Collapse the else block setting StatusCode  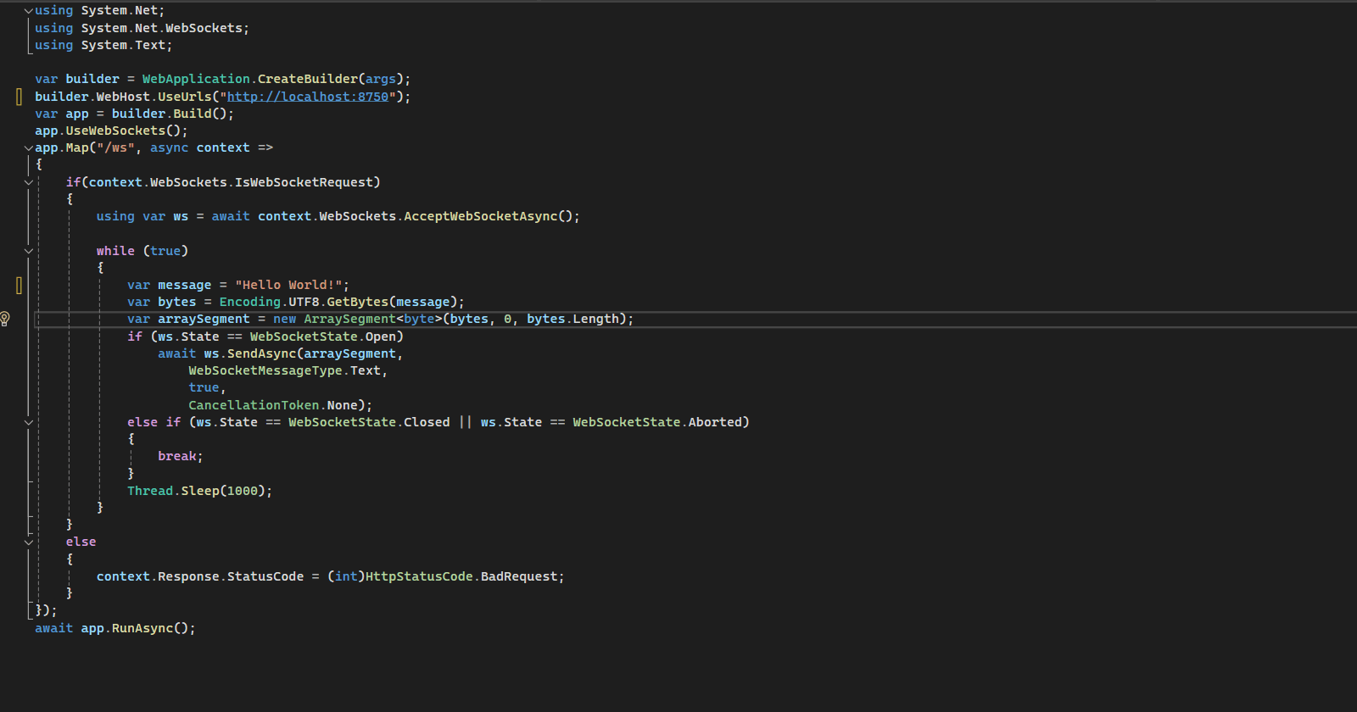[28, 542]
